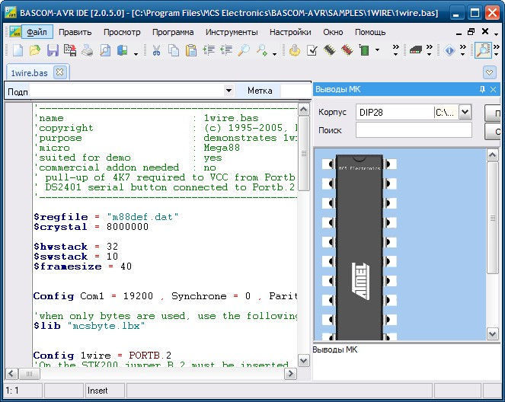
Task: Minimize the inner document window
Action: click(459, 33)
